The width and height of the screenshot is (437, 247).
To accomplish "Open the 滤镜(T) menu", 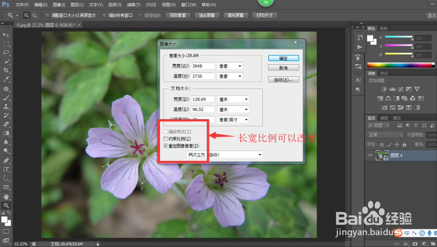I will point(133,5).
